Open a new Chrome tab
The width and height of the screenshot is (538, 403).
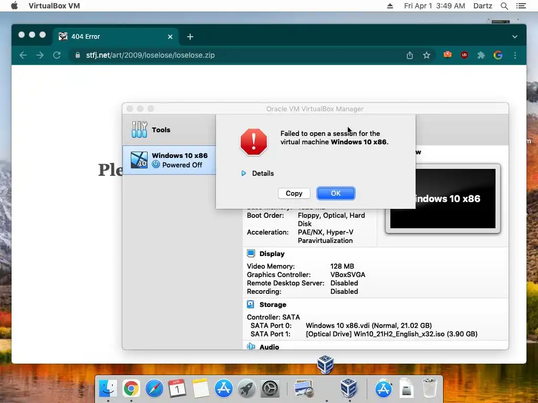pos(190,37)
